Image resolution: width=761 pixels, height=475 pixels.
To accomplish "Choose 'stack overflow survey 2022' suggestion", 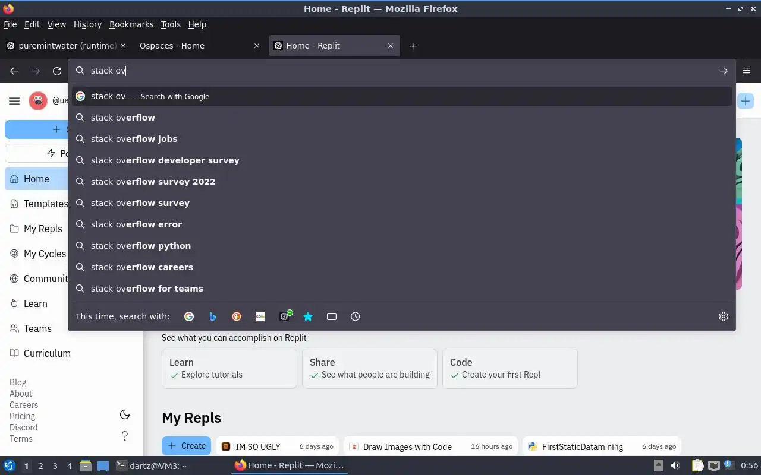I will 402,182.
